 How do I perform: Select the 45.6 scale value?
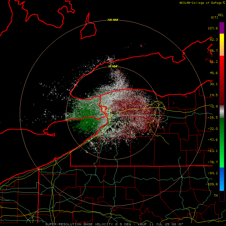tap(214, 73)
